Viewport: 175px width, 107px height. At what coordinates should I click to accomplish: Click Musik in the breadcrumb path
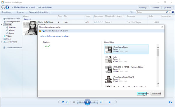(x=33, y=7)
